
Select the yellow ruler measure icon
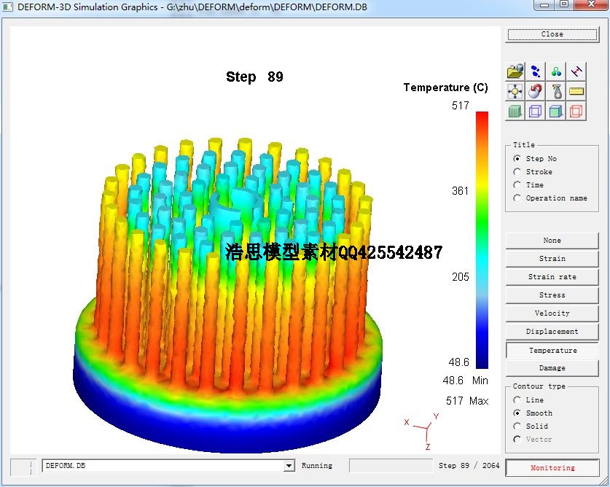tap(576, 91)
